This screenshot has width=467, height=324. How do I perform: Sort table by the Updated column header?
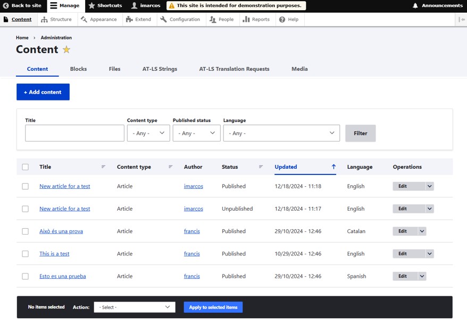click(286, 167)
